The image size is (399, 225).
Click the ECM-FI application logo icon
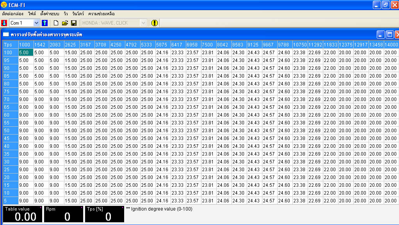point(4,5)
